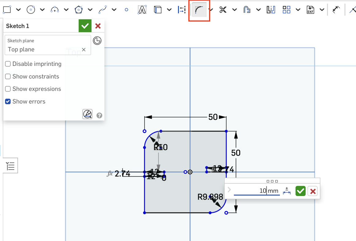Select the 3 point arc tool
Image resolution: width=356 pixels, height=241 pixels.
click(55, 10)
